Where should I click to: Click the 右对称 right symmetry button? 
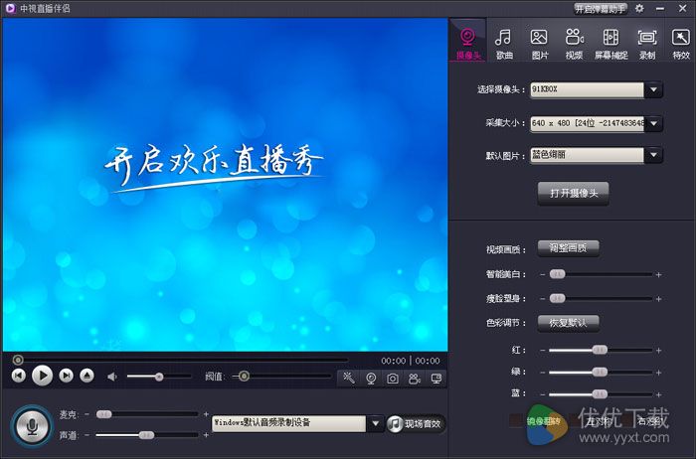point(649,421)
